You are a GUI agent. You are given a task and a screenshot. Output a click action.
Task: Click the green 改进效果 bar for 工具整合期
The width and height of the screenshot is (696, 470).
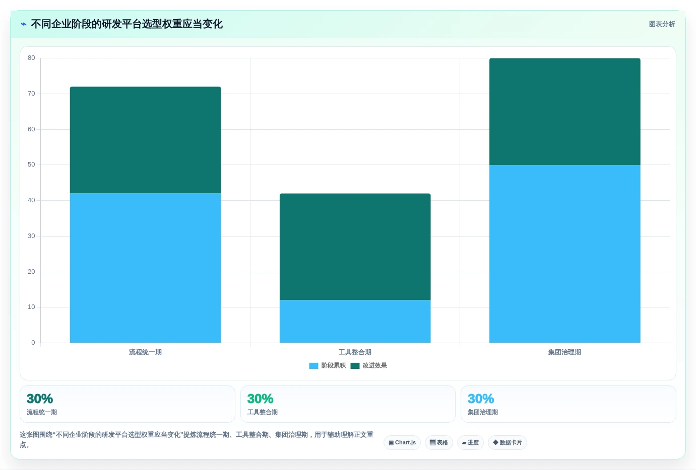355,247
